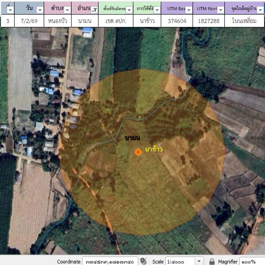Select the date cell 7/2/69
This screenshot has width=265, height=265.
[x=29, y=21]
